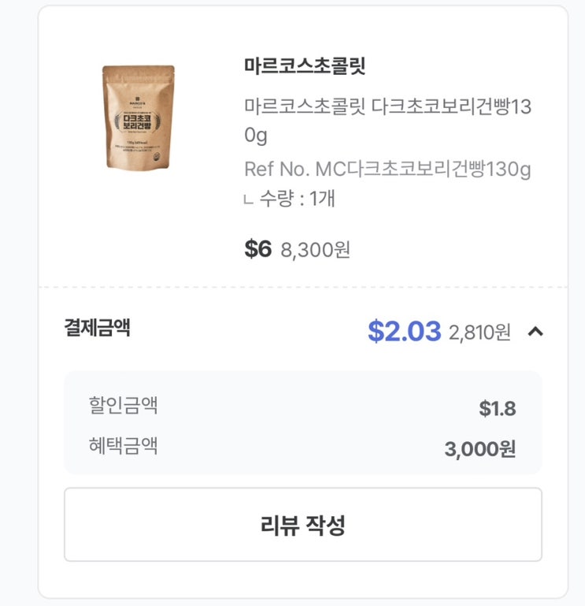Click the Ref No. MC다크초코보리건빵130g text
The image size is (585, 606).
point(387,169)
